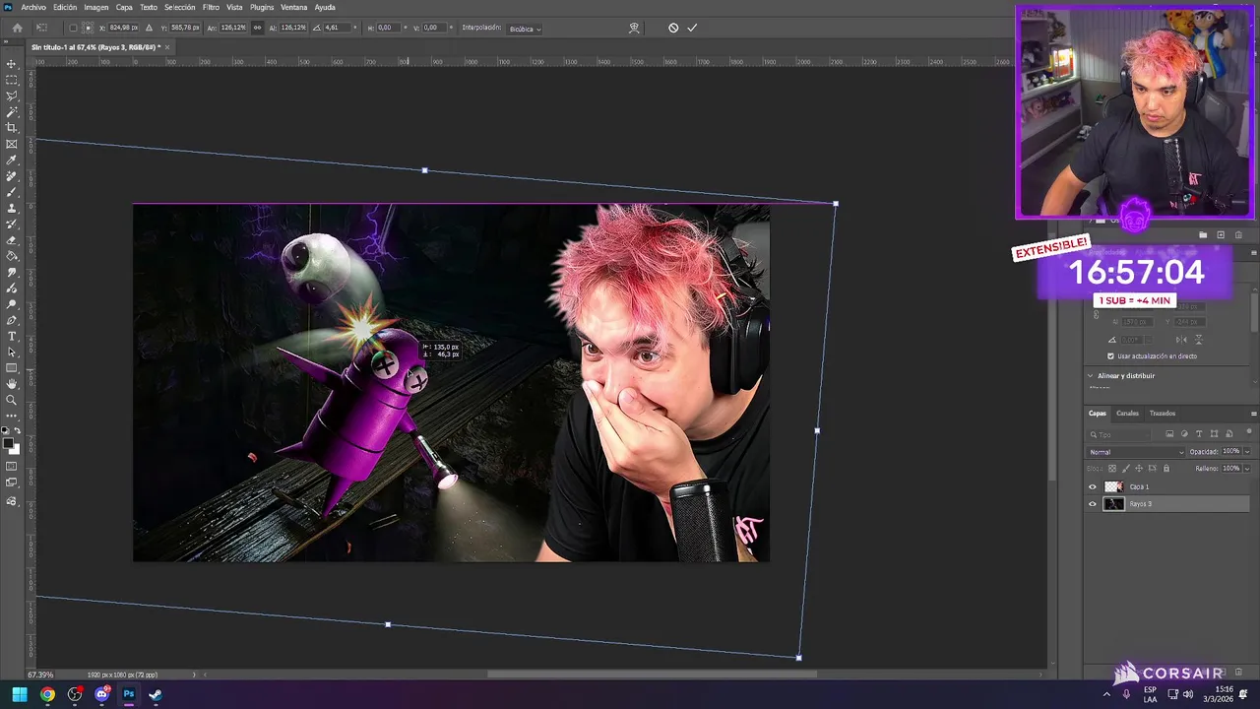Open the Archivo menu
This screenshot has height=709, width=1260.
[x=33, y=7]
